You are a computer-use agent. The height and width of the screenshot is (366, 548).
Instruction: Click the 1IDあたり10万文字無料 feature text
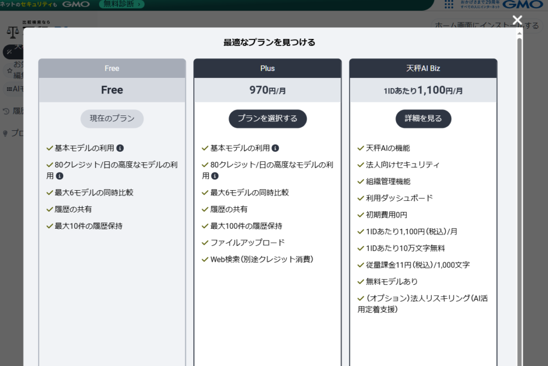coord(405,248)
